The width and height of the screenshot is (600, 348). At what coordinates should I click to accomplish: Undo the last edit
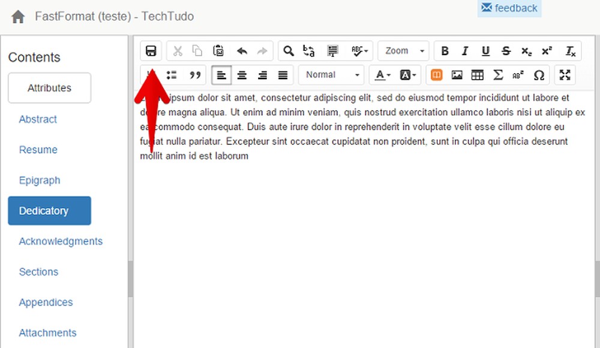tap(242, 50)
